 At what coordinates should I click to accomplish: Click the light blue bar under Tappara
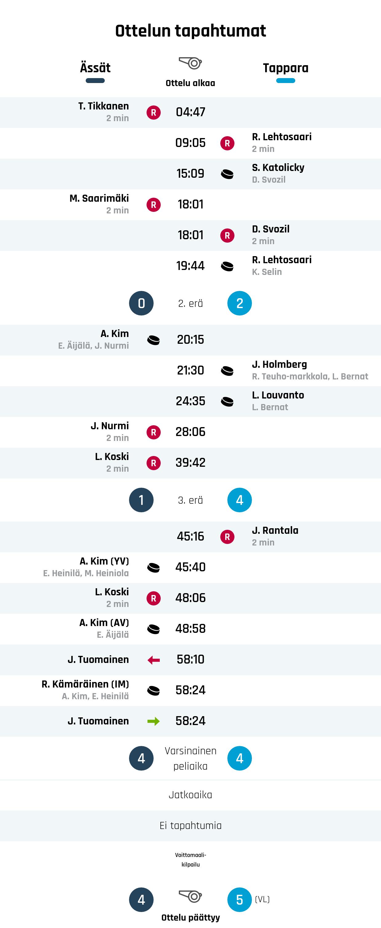(285, 81)
